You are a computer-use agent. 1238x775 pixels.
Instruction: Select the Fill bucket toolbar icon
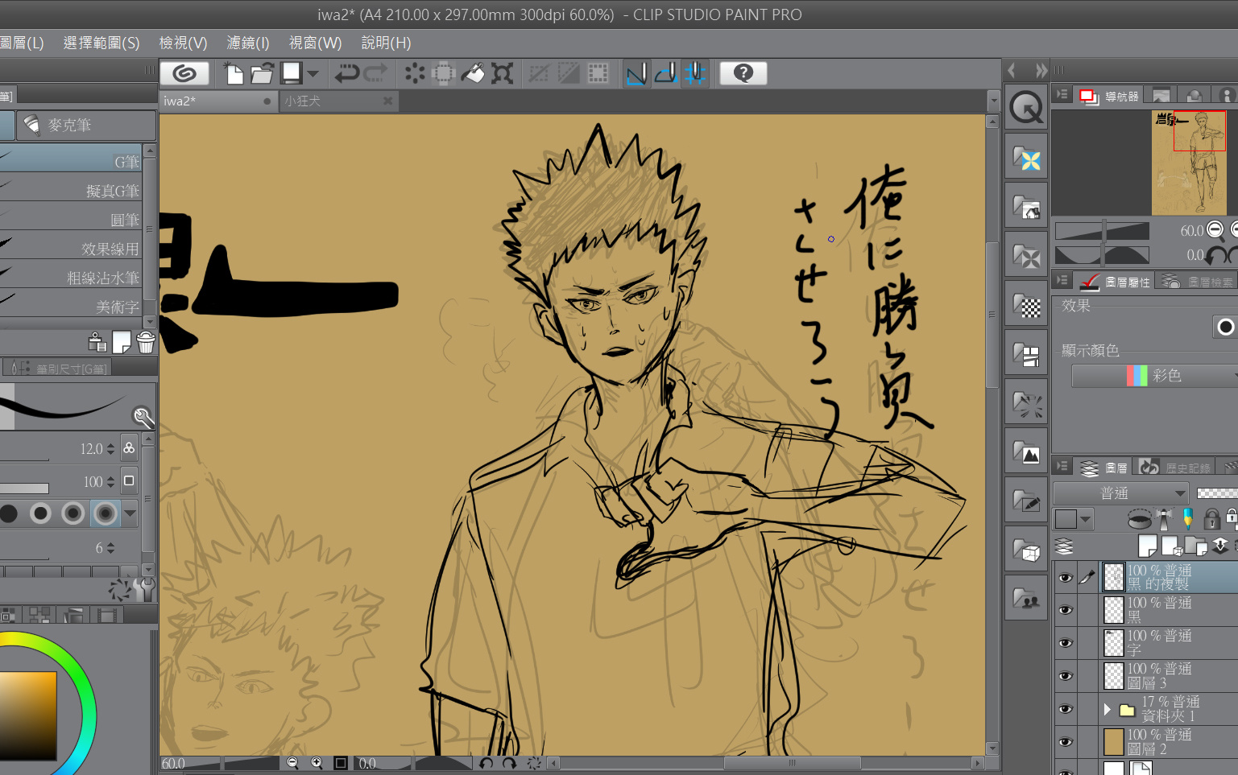click(473, 74)
